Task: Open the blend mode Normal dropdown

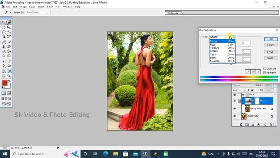Action: click(x=243, y=85)
